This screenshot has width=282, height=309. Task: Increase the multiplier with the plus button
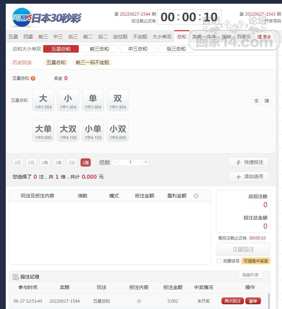(x=146, y=162)
